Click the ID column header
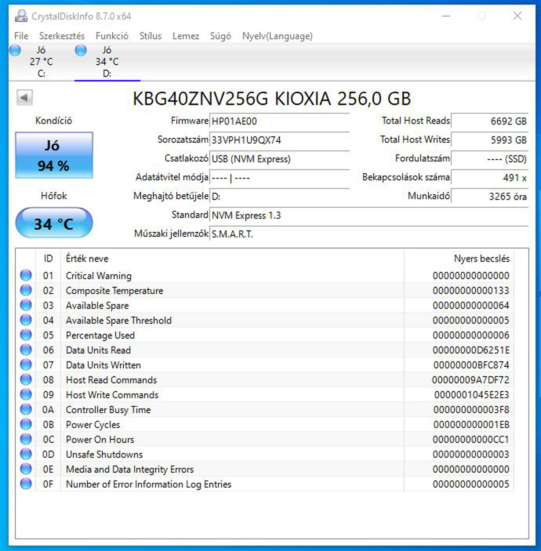 tap(48, 259)
